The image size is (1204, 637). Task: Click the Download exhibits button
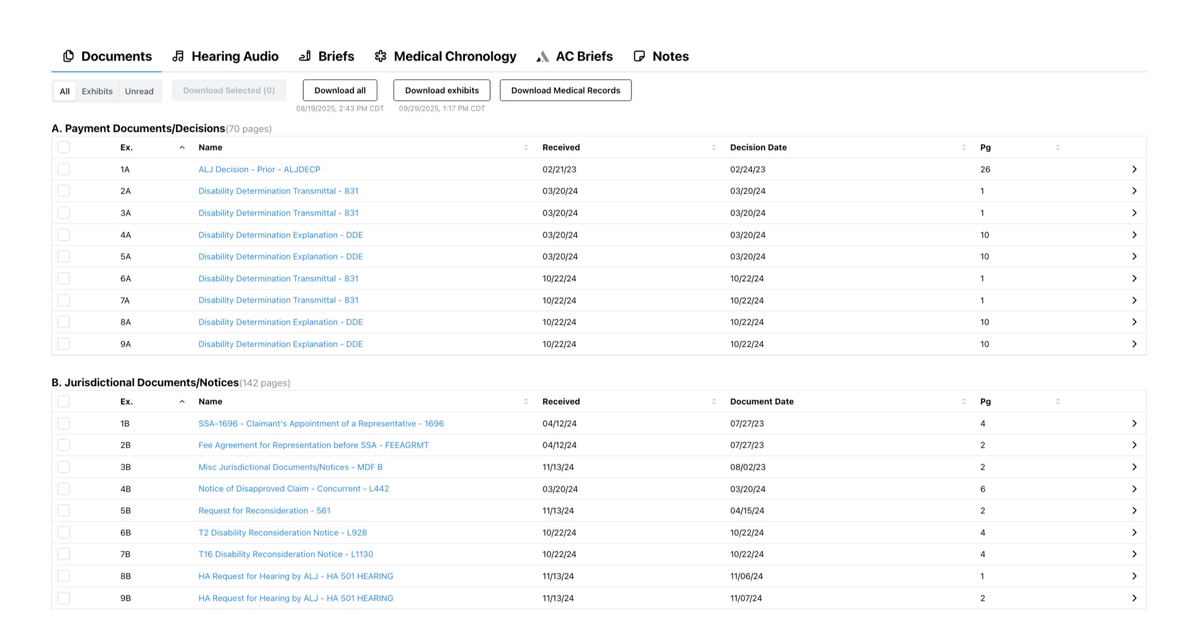442,90
